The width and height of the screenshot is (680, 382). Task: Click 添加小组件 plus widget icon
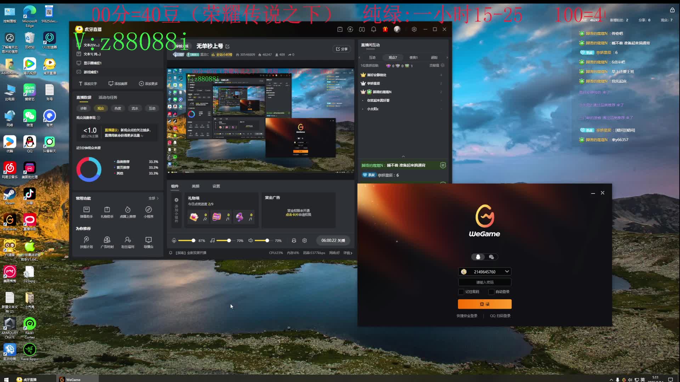click(x=176, y=200)
